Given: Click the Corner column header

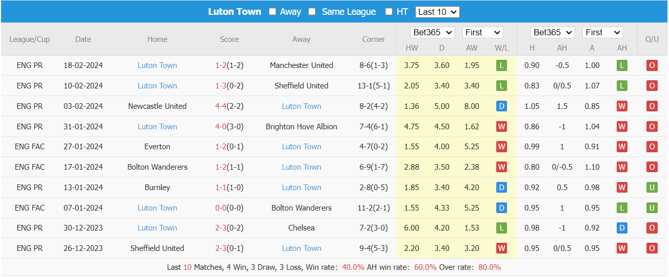Looking at the screenshot, I should [x=373, y=39].
